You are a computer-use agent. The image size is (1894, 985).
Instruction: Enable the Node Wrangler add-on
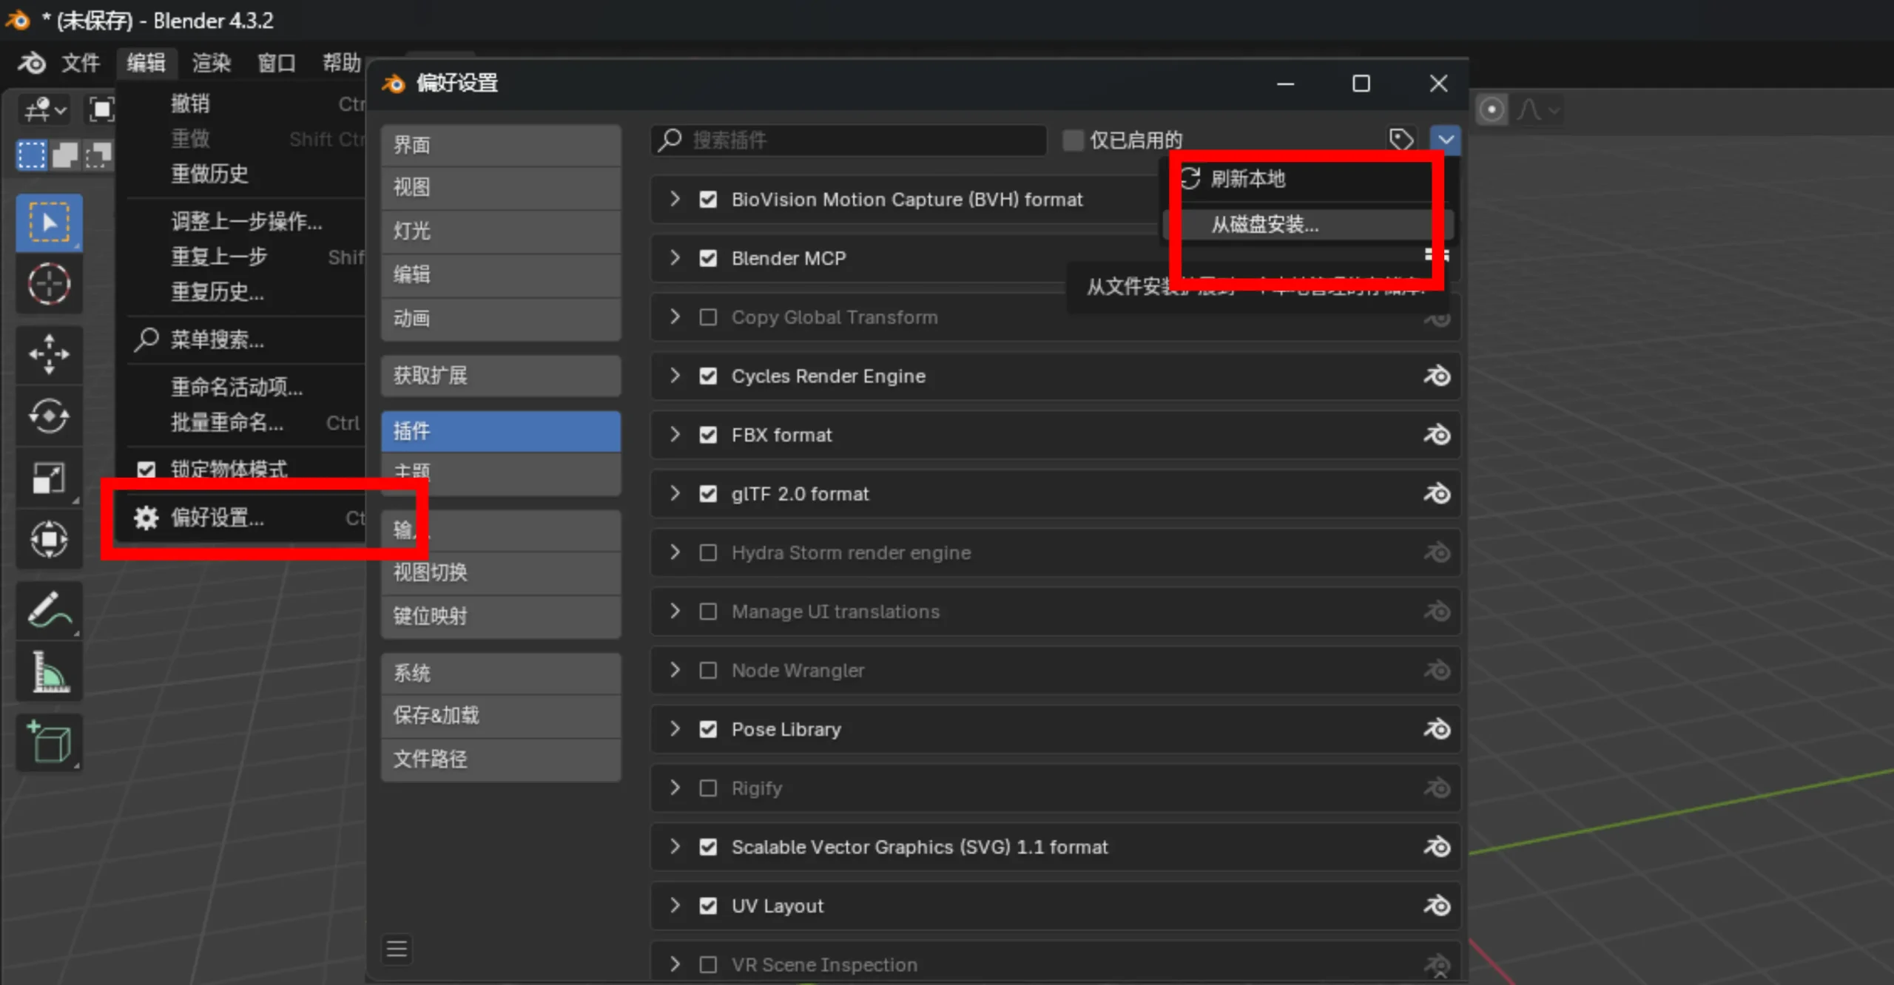point(708,671)
